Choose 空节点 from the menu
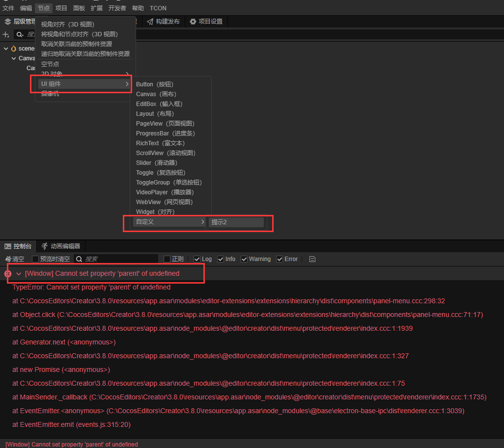Screen dimensions: 504x448 pos(50,64)
